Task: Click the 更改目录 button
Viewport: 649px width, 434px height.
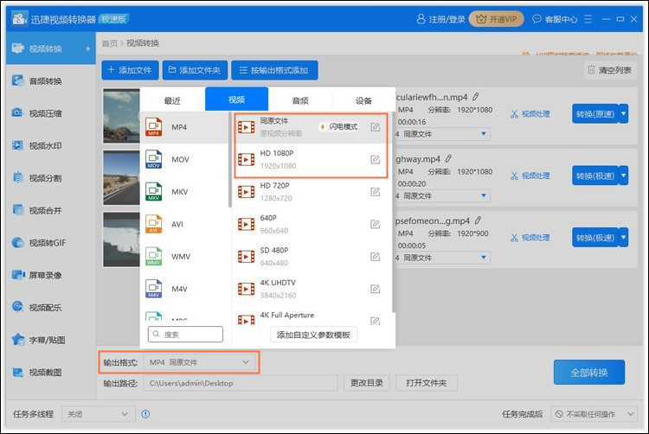Action: coord(366,383)
